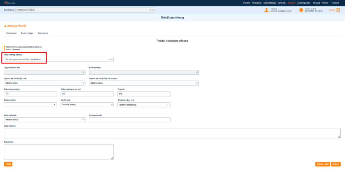Viewport: 345px width, 171px height.
Task: Open the Mesto rada location dropdown
Action: click(112, 105)
